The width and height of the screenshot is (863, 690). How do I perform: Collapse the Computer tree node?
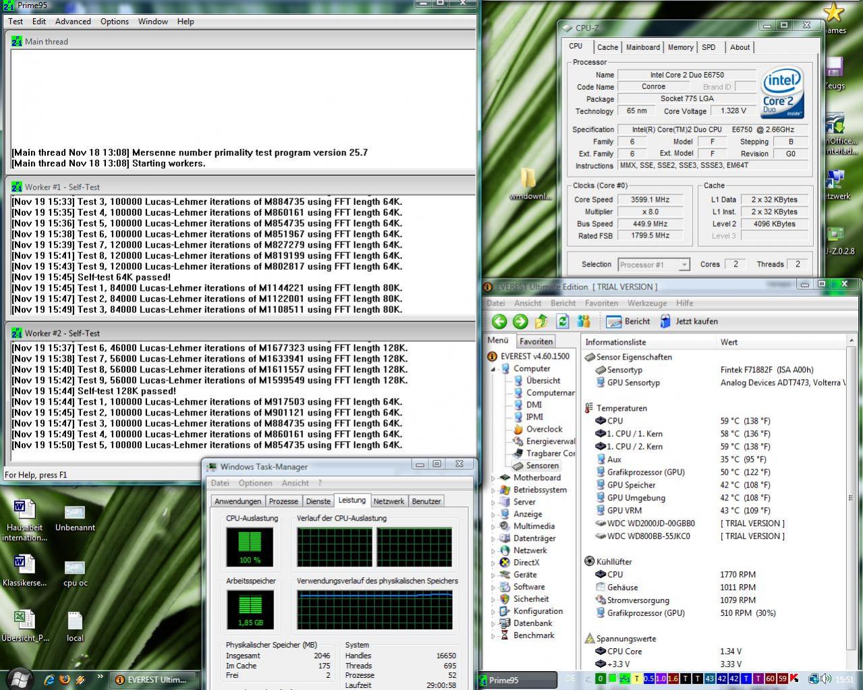point(493,369)
